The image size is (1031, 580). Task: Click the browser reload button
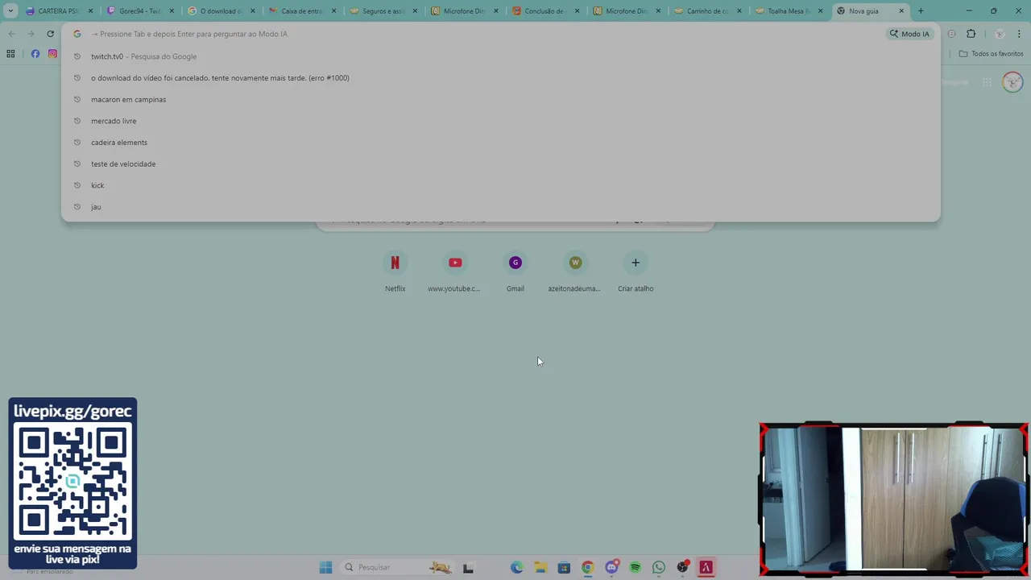50,34
